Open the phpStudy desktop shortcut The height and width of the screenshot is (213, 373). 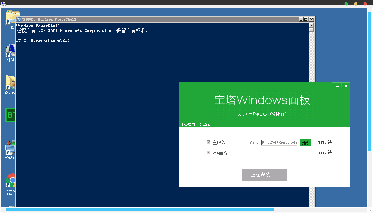[x=11, y=148]
